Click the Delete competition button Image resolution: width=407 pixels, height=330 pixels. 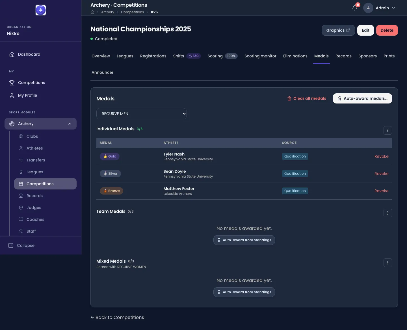click(x=387, y=30)
